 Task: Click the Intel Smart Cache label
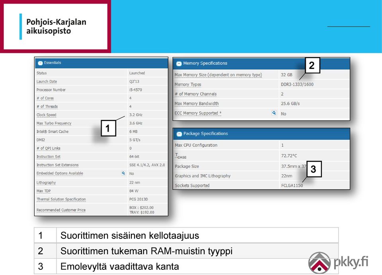(53, 132)
